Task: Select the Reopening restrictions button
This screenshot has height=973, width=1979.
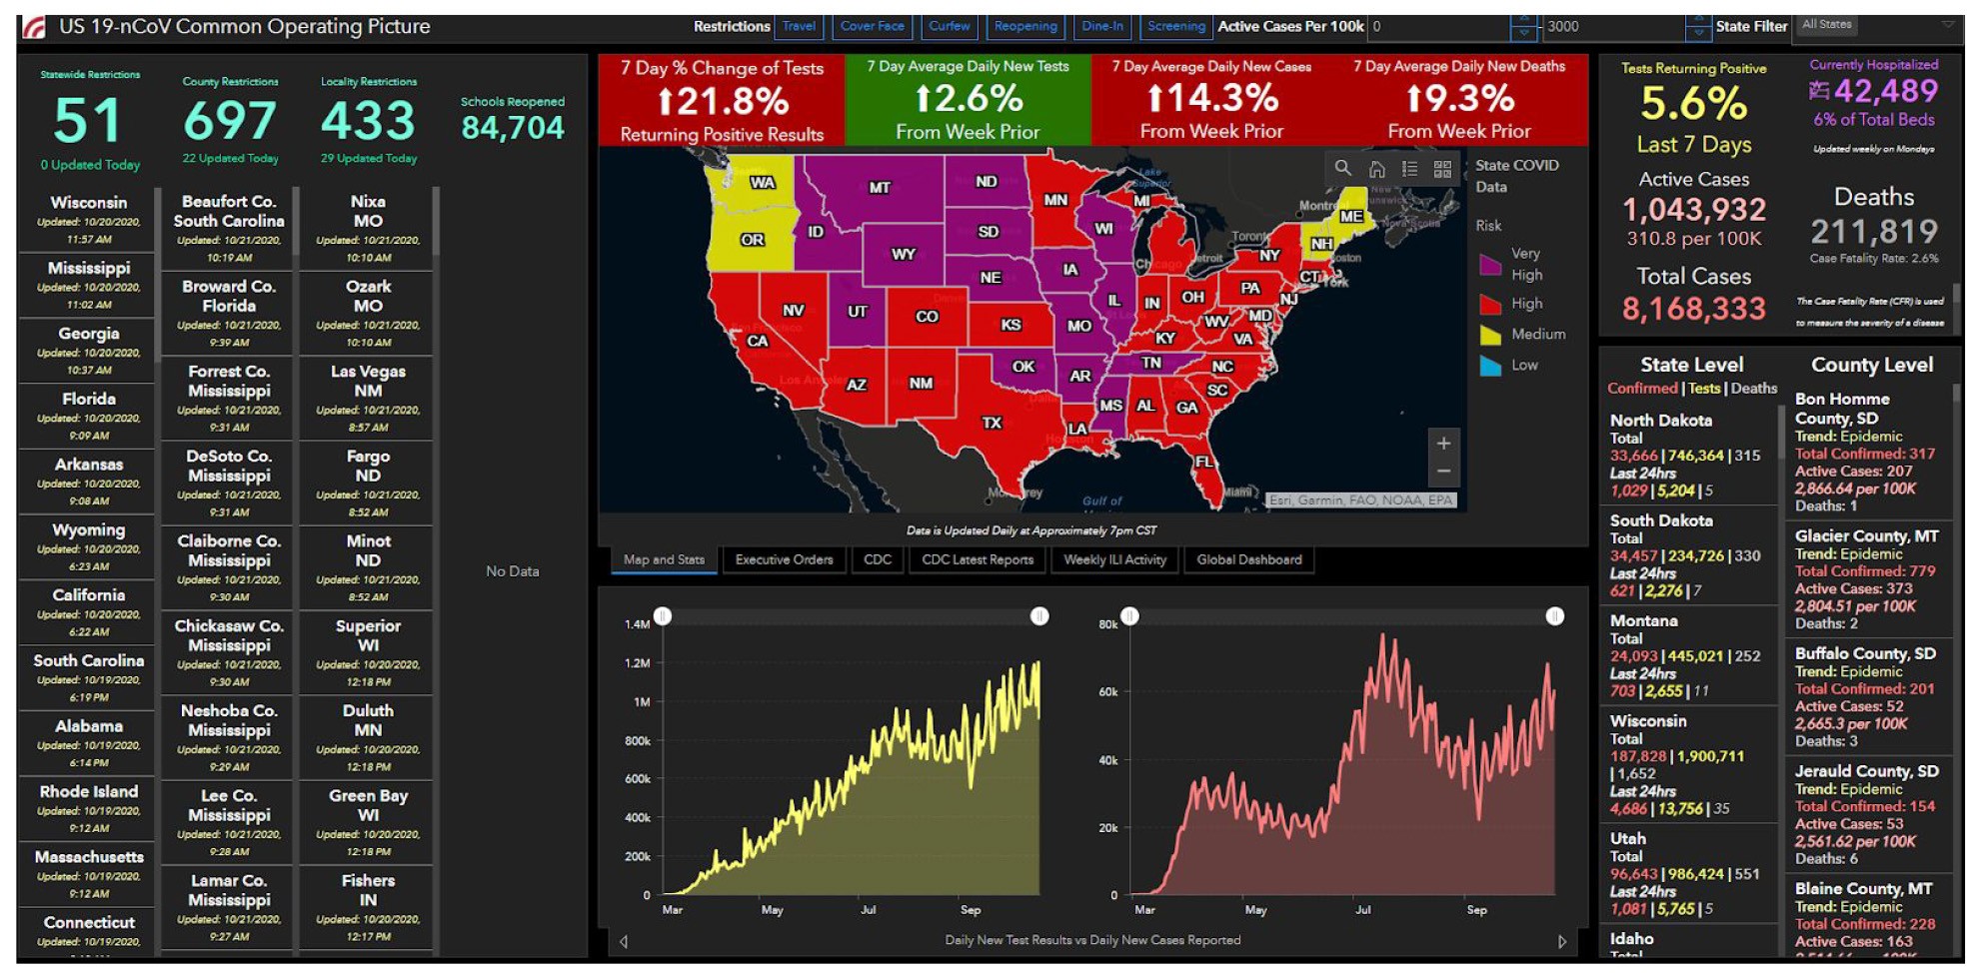Action: [x=1025, y=26]
